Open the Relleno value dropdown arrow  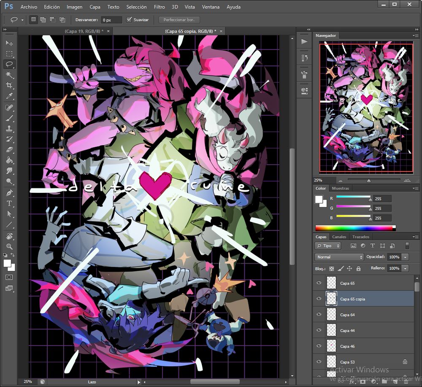[x=405, y=268]
